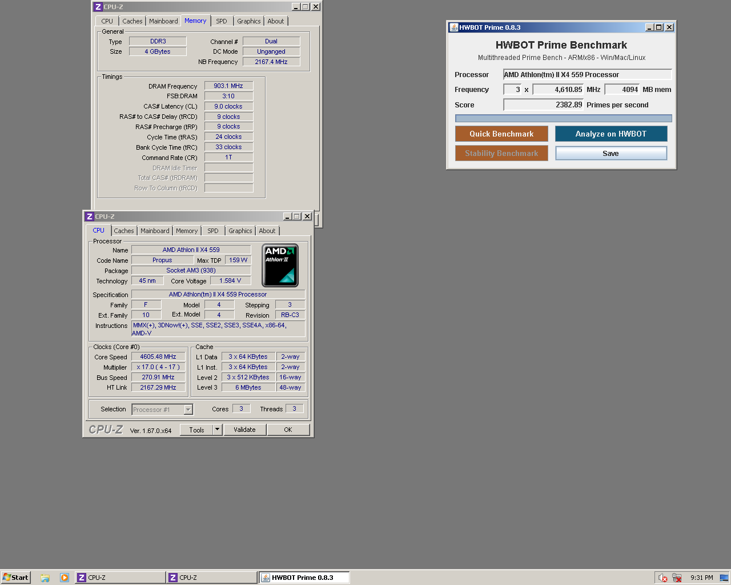Switch to the Graphics tab in the front CPU-Z window

[x=240, y=231]
